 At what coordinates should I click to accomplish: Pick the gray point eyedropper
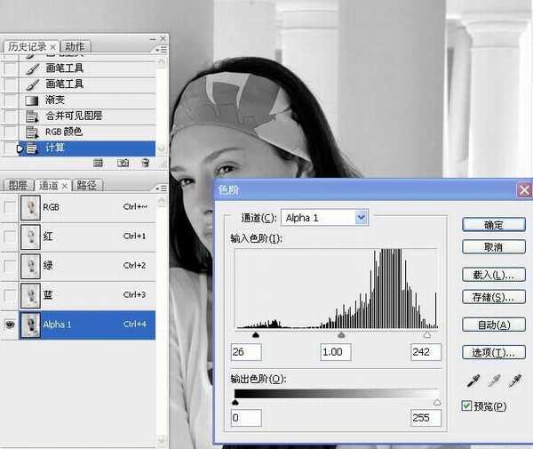(494, 381)
